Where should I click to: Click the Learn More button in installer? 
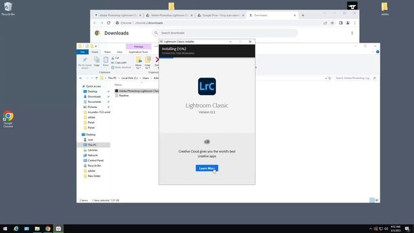[x=207, y=168]
